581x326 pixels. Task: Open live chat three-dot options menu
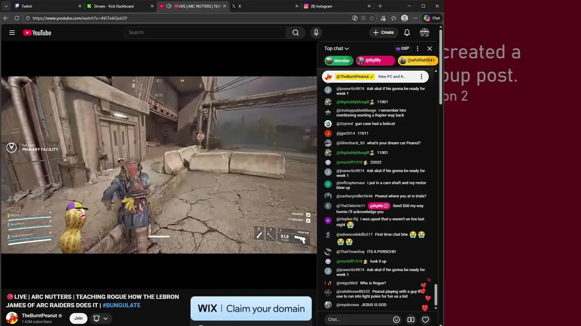(x=418, y=48)
